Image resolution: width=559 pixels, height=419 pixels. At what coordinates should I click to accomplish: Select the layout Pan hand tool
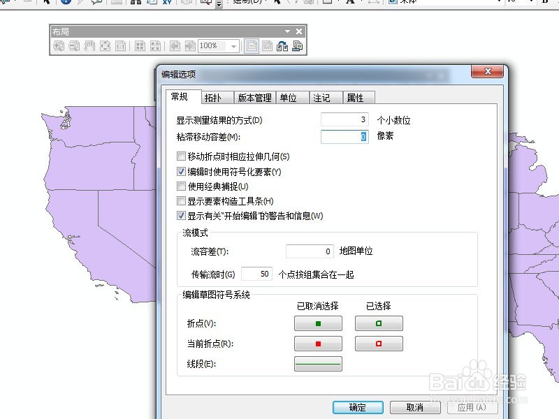pyautogui.click(x=89, y=46)
